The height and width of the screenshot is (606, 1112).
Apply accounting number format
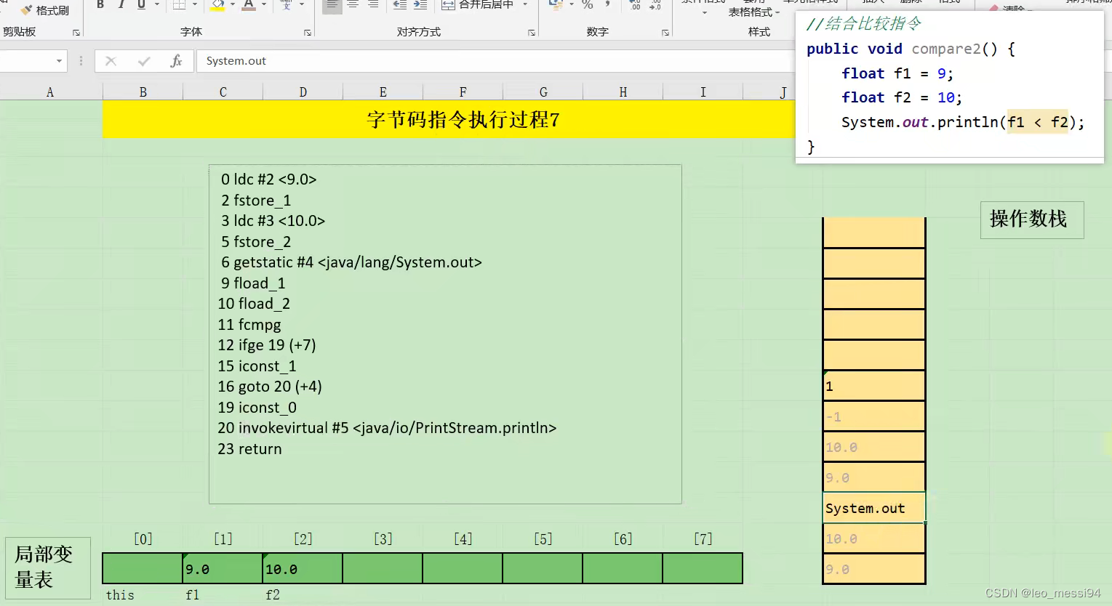pos(556,4)
